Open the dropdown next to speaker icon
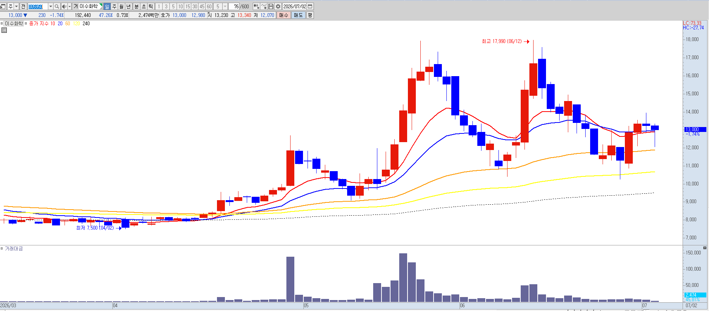Screen dimensions: 709x311 click(x=69, y=6)
